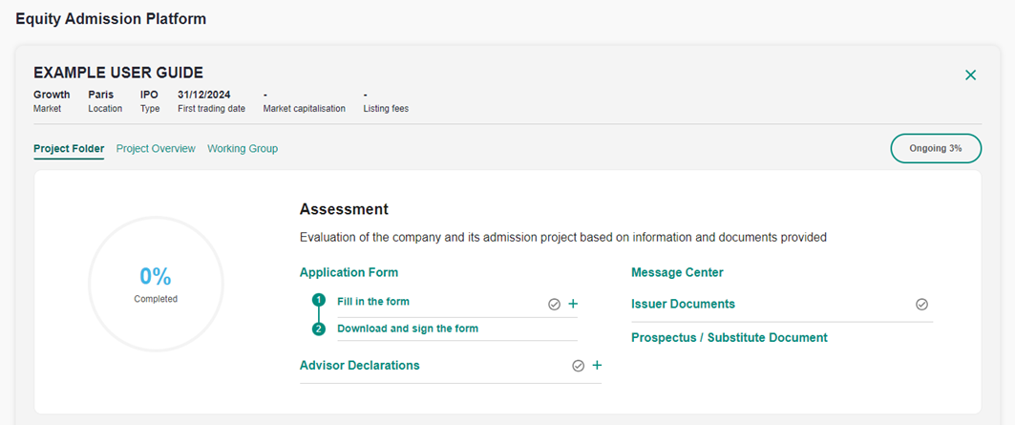Viewport: 1015px width, 425px height.
Task: Expand Fill in the form with plus icon
Action: point(573,304)
